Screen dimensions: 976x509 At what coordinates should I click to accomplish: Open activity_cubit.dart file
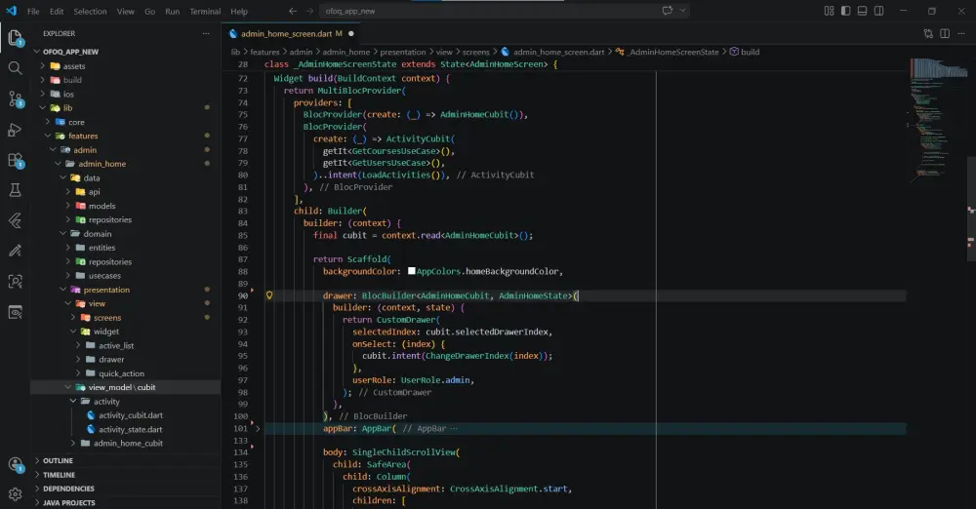tap(130, 415)
